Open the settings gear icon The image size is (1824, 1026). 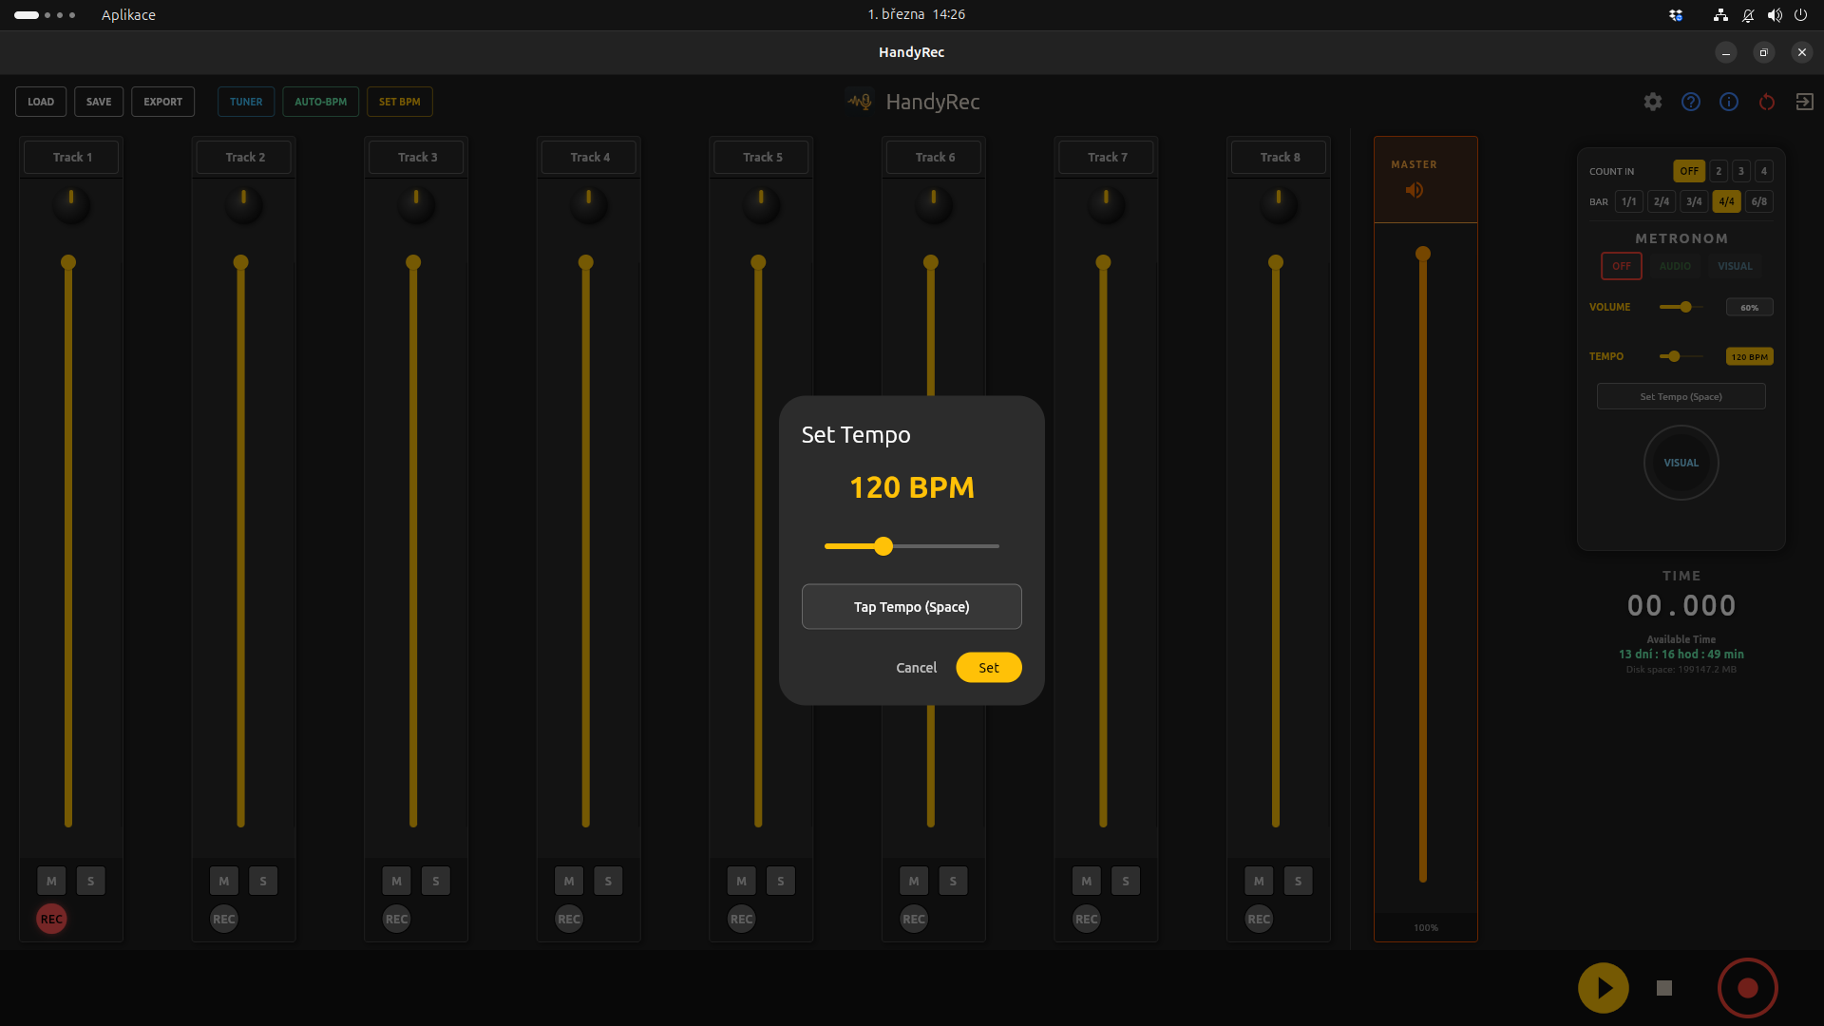click(1653, 102)
